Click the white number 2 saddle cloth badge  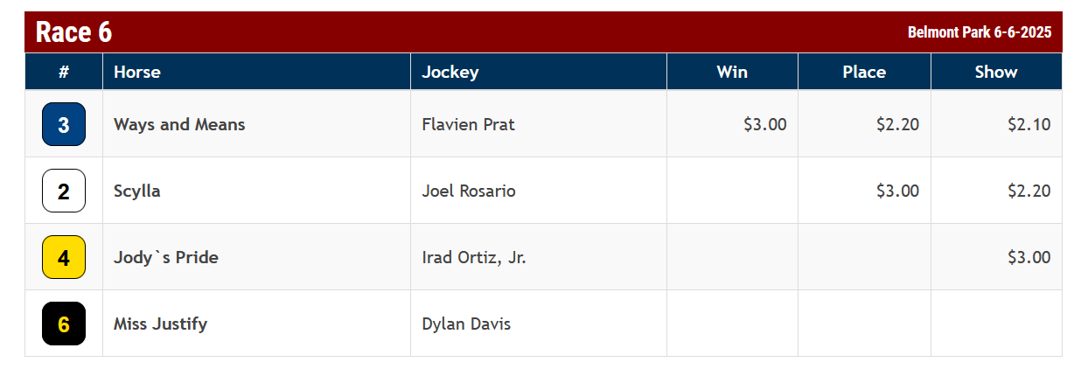(x=64, y=191)
